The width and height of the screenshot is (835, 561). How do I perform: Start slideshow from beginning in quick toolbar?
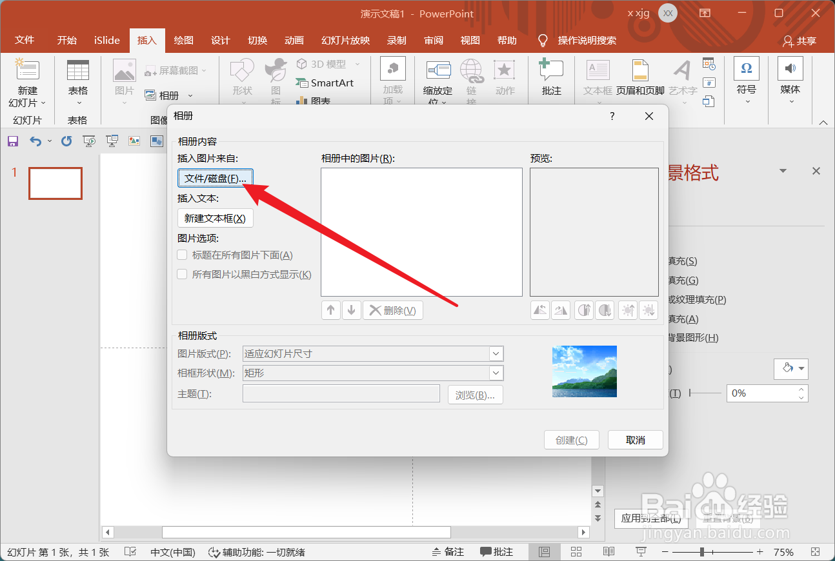[90, 141]
